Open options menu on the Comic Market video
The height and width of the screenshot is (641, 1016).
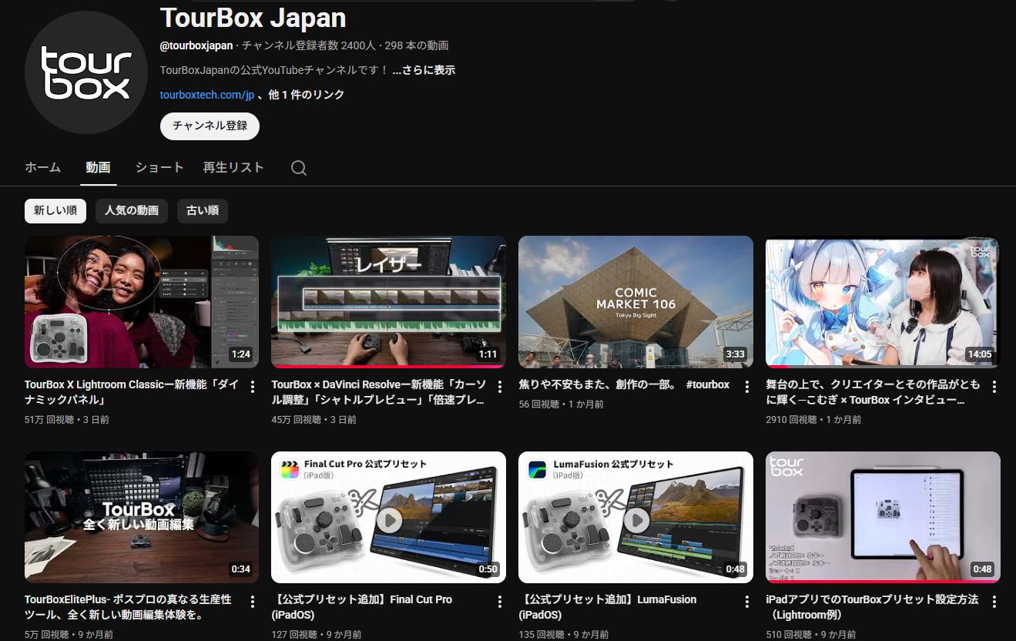(x=746, y=386)
